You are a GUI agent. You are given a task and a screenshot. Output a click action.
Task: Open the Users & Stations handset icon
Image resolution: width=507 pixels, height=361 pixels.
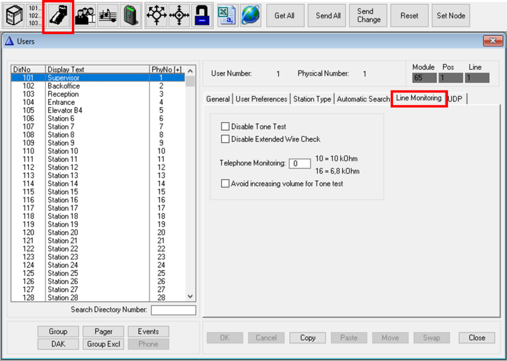pos(59,16)
